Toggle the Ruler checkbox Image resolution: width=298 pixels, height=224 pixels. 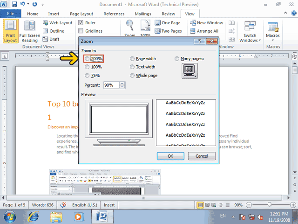click(x=81, y=23)
